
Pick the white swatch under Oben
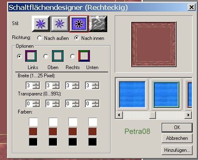[53, 122]
